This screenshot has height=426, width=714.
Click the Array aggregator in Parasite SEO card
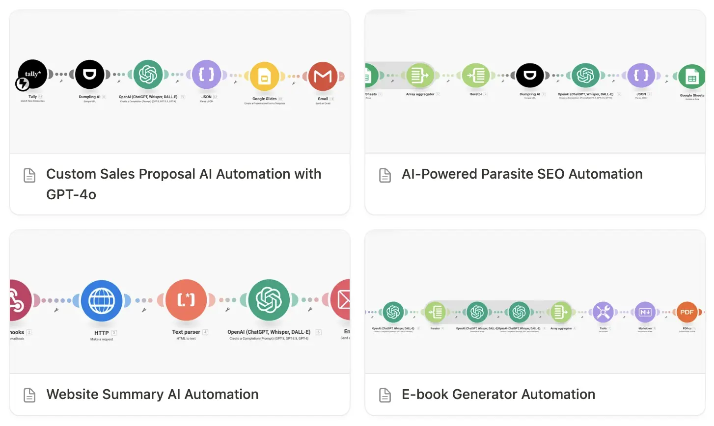pos(420,76)
